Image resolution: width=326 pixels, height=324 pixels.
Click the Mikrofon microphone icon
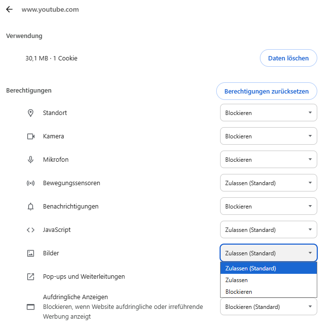click(31, 160)
